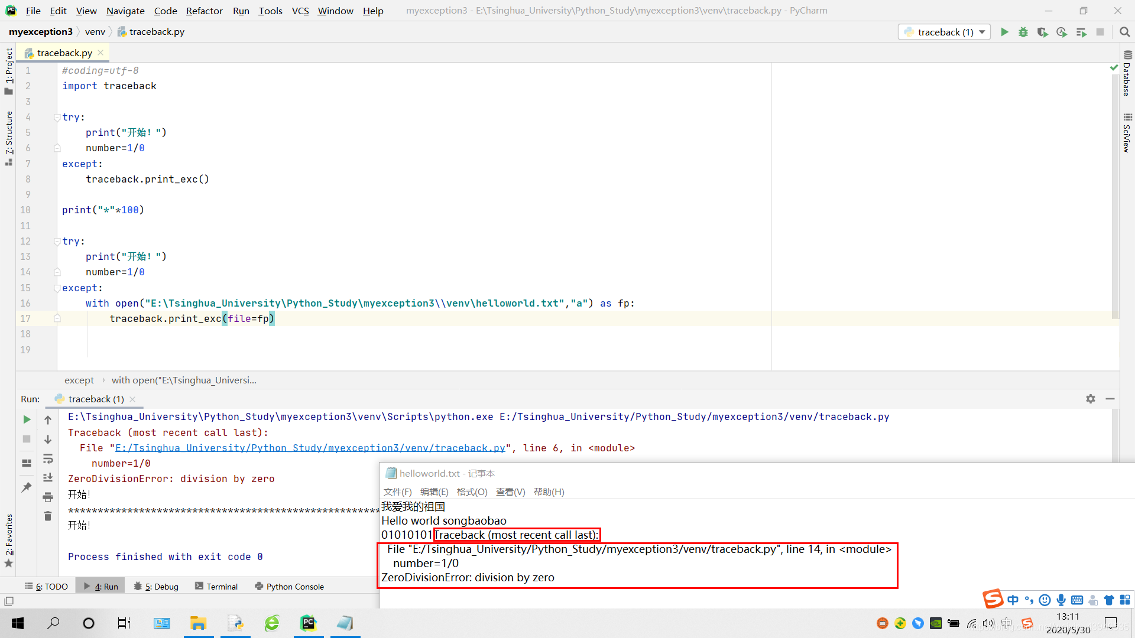Print console output icon

coord(48,497)
